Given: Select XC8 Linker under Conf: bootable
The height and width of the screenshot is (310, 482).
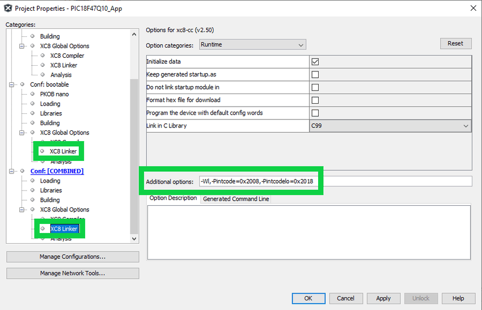Looking at the screenshot, I should [x=63, y=151].
